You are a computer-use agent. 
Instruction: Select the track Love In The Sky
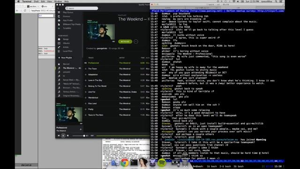[95, 80]
